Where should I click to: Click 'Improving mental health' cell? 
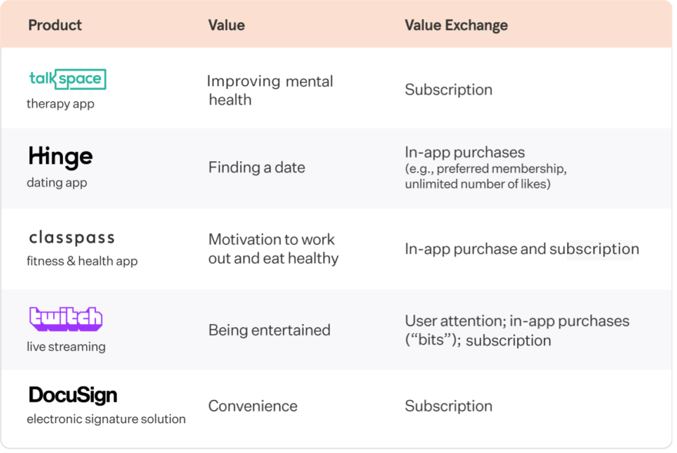click(x=270, y=90)
